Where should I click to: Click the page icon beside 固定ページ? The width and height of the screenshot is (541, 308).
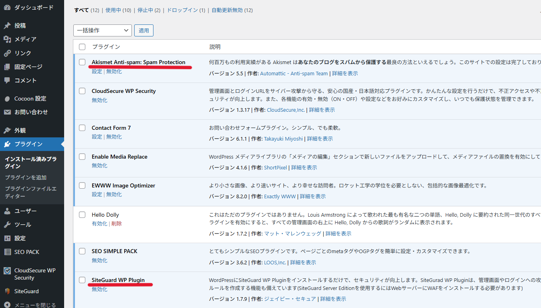(x=7, y=67)
